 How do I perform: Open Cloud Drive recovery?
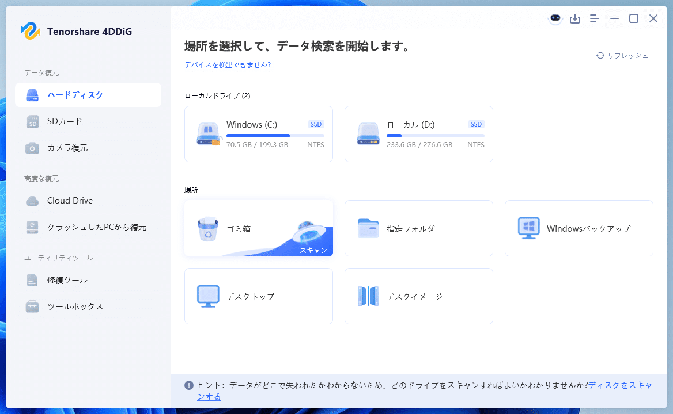point(69,201)
